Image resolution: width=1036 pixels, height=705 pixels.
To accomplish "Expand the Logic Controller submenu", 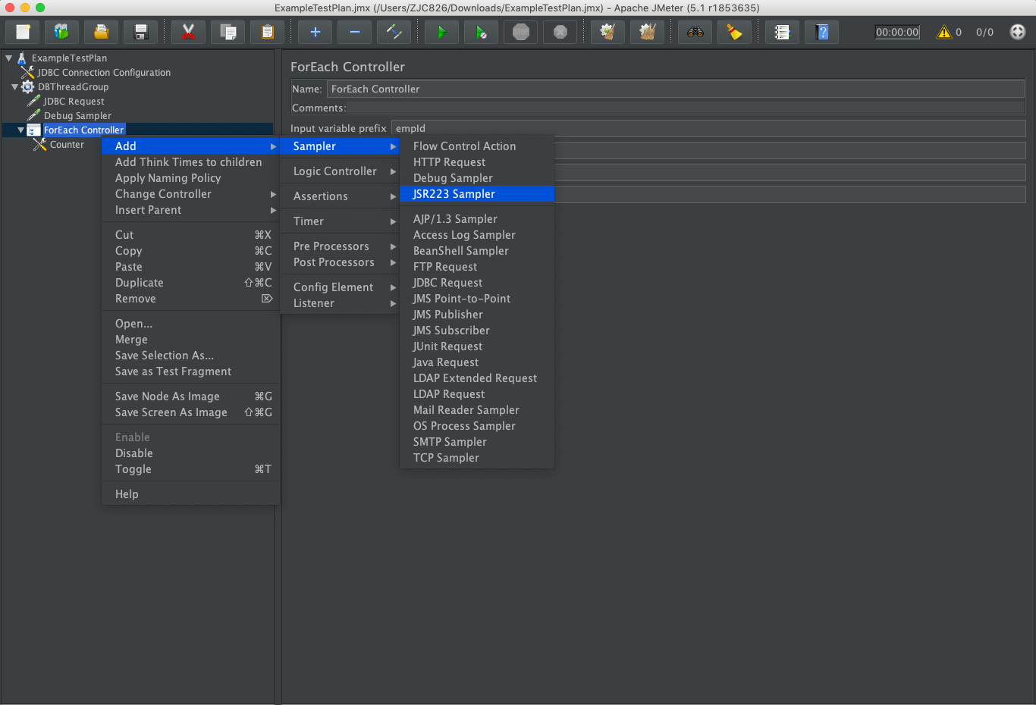I will 340,171.
